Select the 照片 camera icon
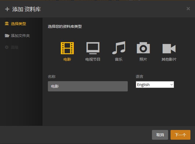Screen dimensions: 195x144 (x=143, y=48)
